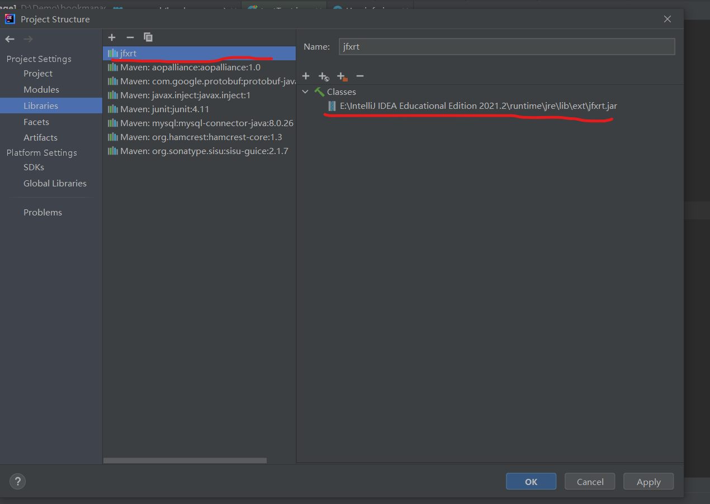
Task: Open help using the question mark icon
Action: (x=17, y=481)
